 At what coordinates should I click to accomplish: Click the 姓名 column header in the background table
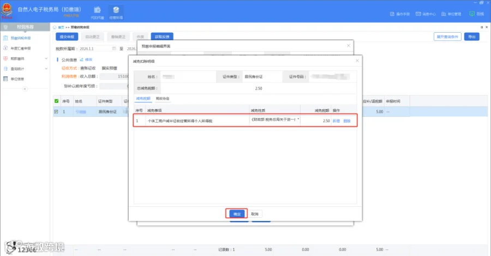(x=79, y=101)
